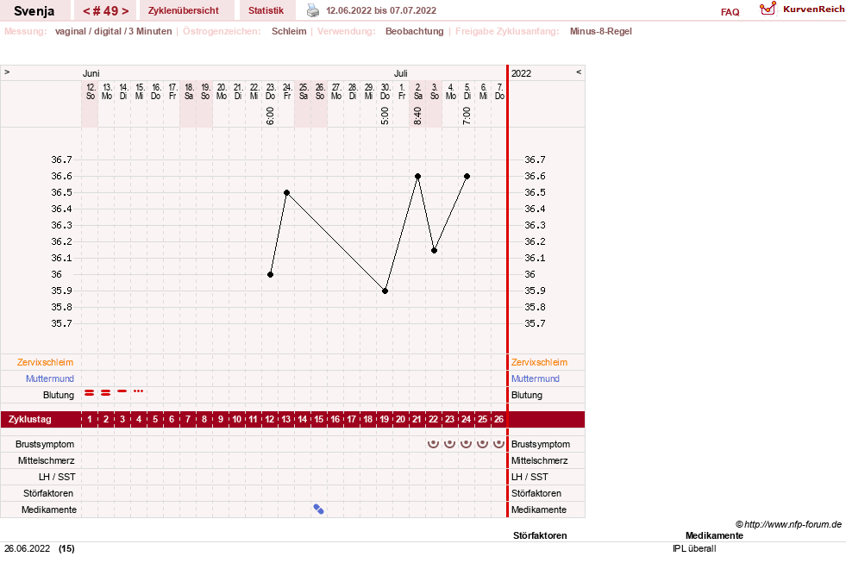Click the breast symptom icon on cycle day 26
This screenshot has width=846, height=569.
tap(499, 444)
